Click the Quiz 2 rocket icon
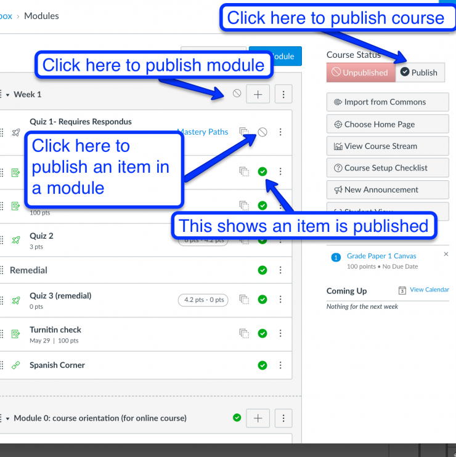Image resolution: width=456 pixels, height=457 pixels. [x=16, y=240]
